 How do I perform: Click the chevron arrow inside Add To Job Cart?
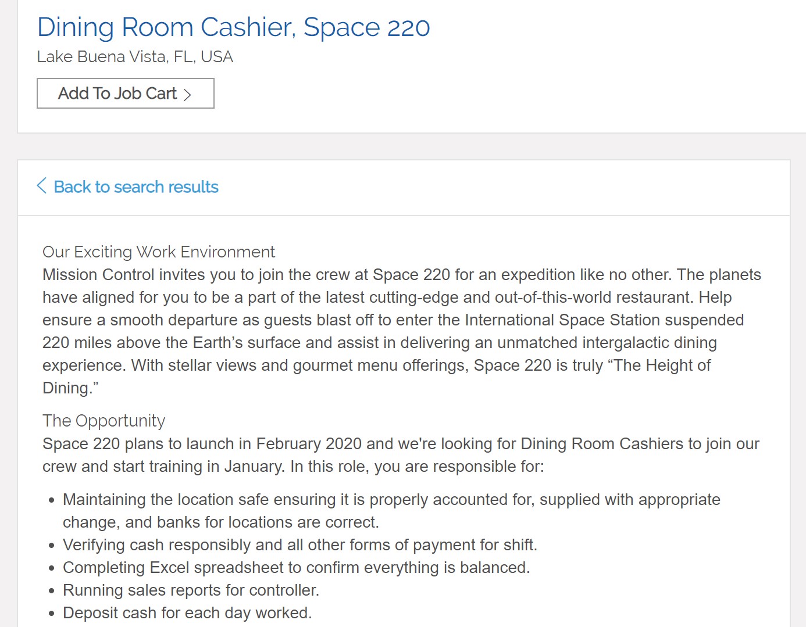187,93
